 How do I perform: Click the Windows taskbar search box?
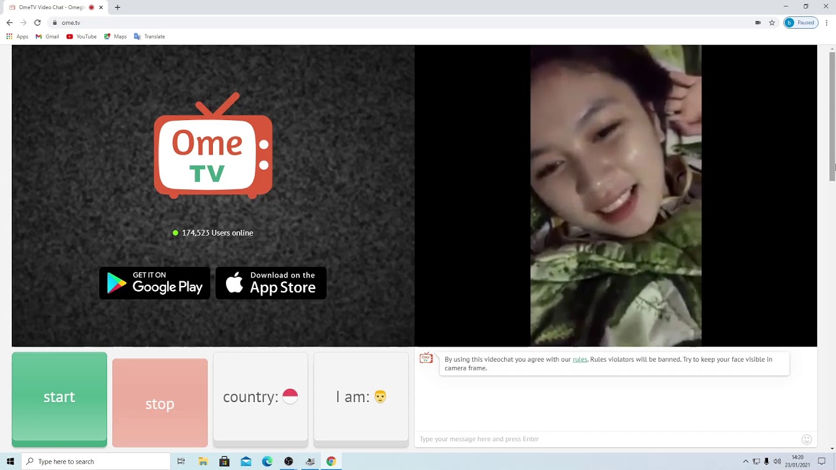(95, 462)
